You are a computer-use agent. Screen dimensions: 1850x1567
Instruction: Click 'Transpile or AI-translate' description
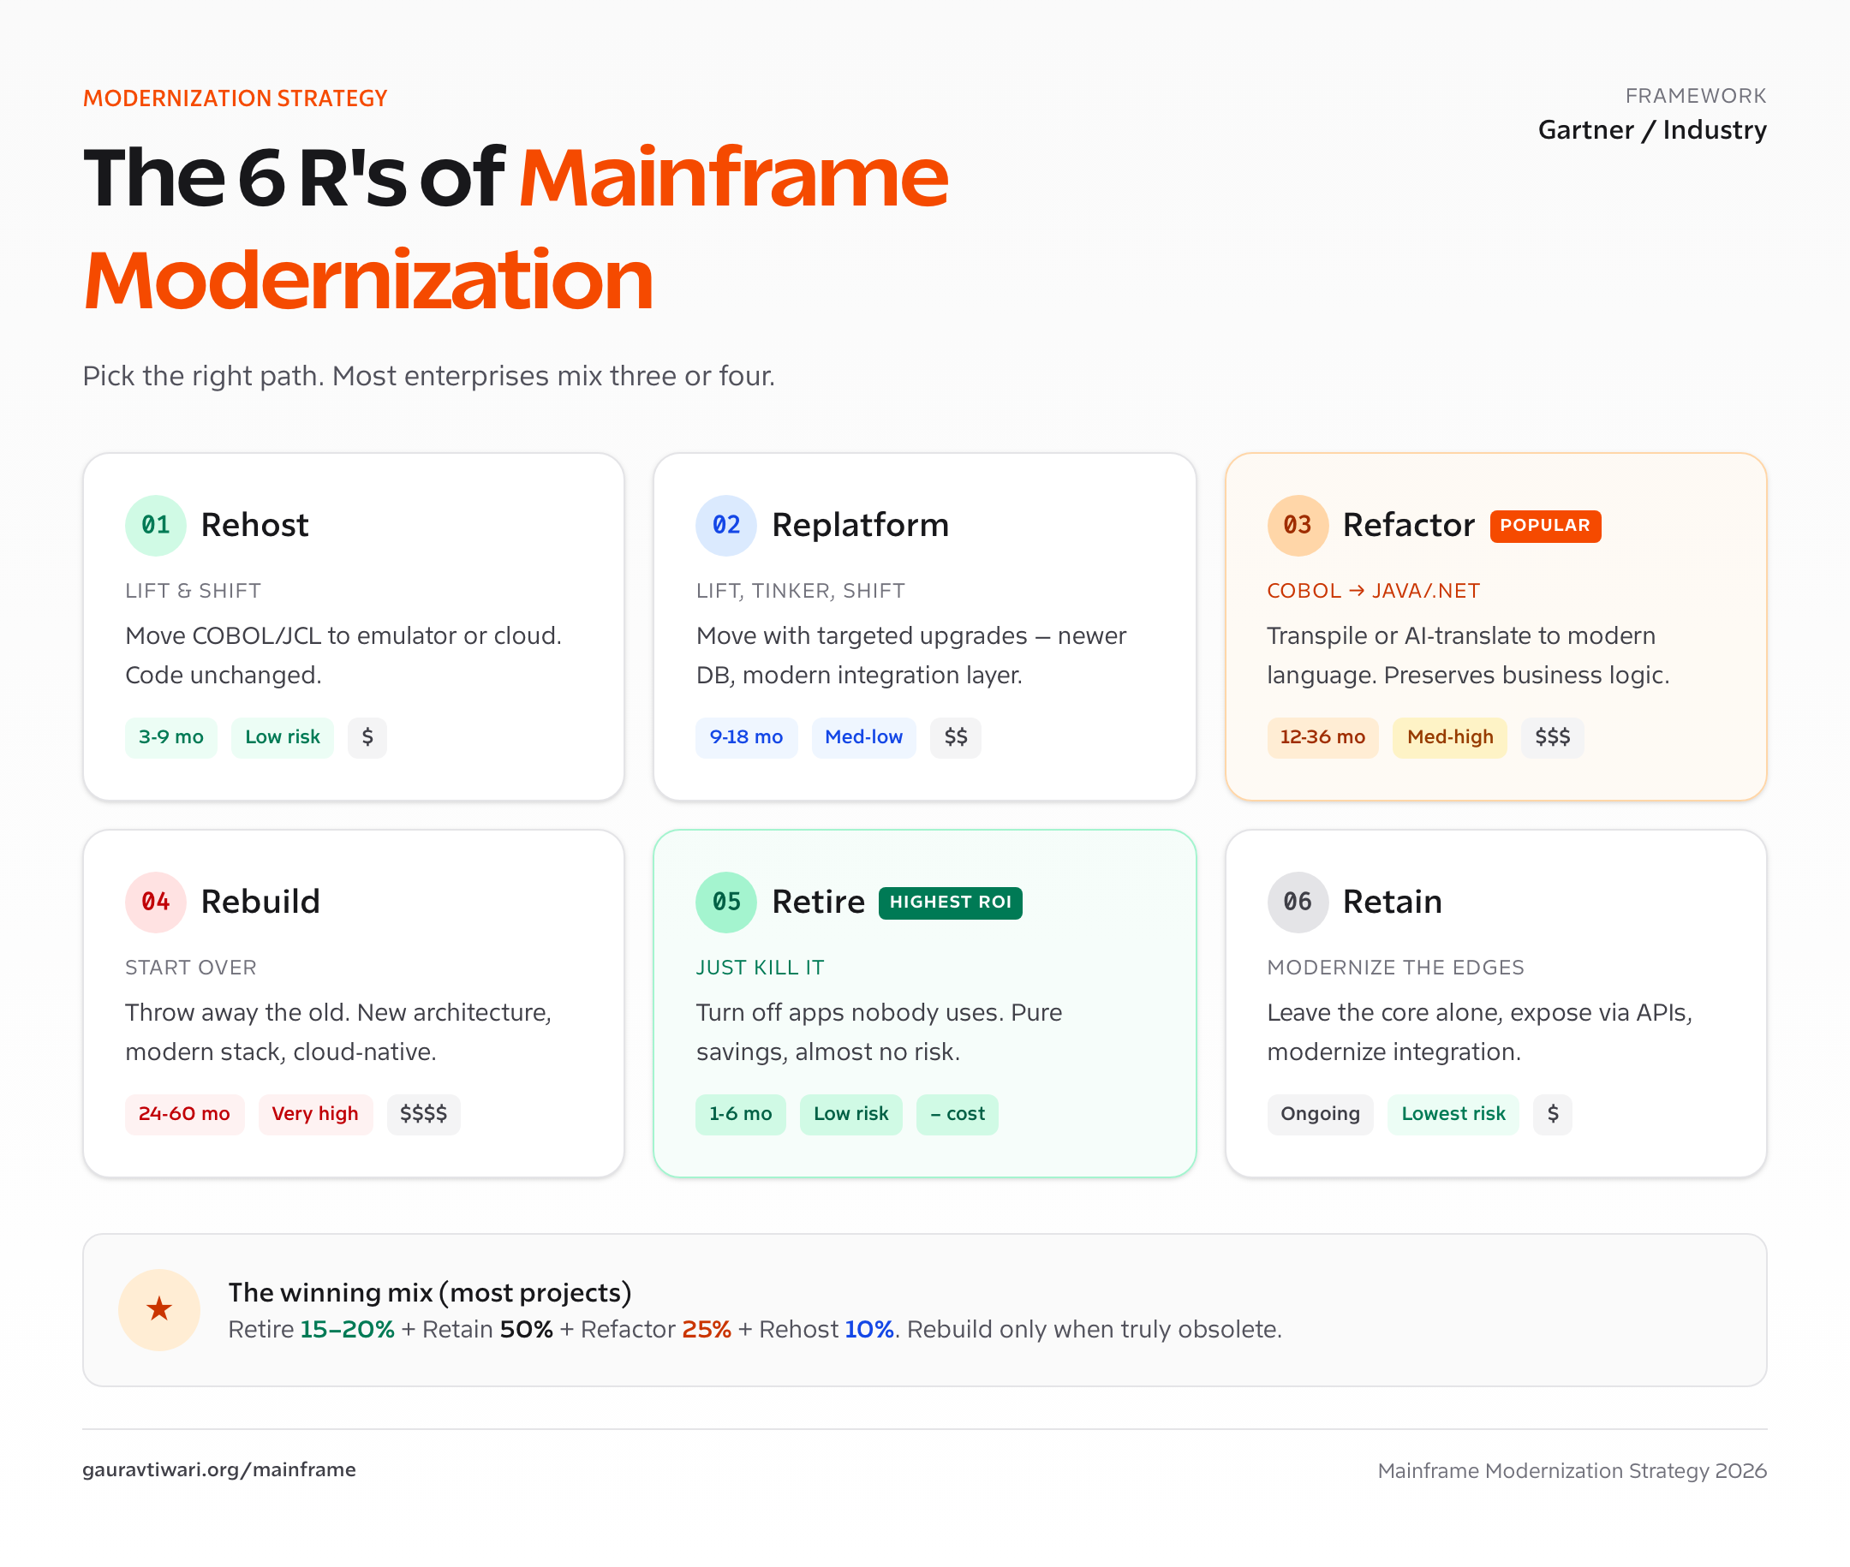click(1468, 656)
